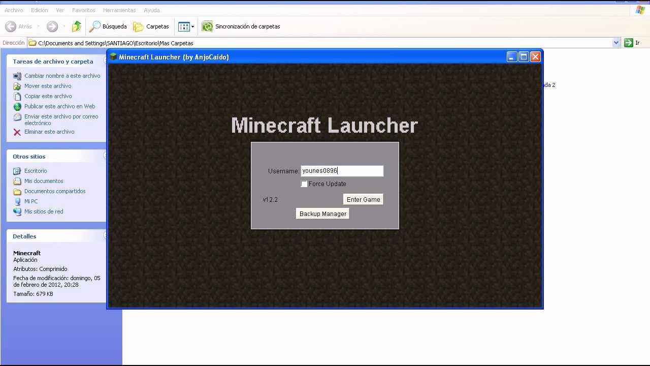650x366 pixels.
Task: Click the move file icon
Action: tap(17, 86)
